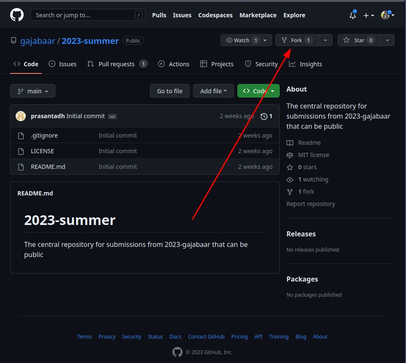Go to Issues in the top navigation

182,15
